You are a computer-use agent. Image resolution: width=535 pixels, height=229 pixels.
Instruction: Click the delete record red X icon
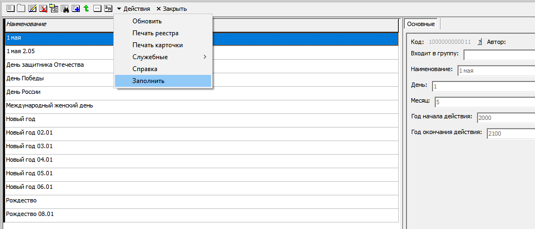(43, 9)
